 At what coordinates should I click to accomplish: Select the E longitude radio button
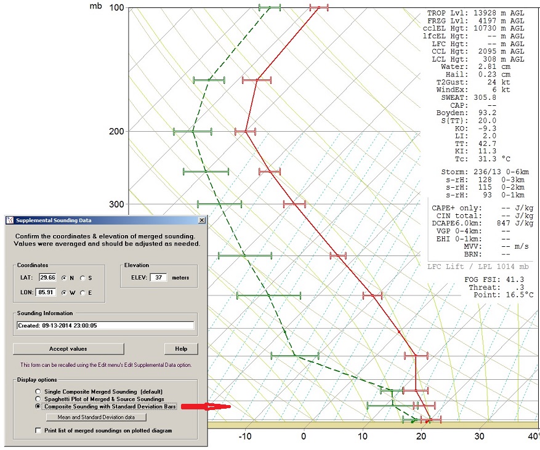click(x=83, y=292)
